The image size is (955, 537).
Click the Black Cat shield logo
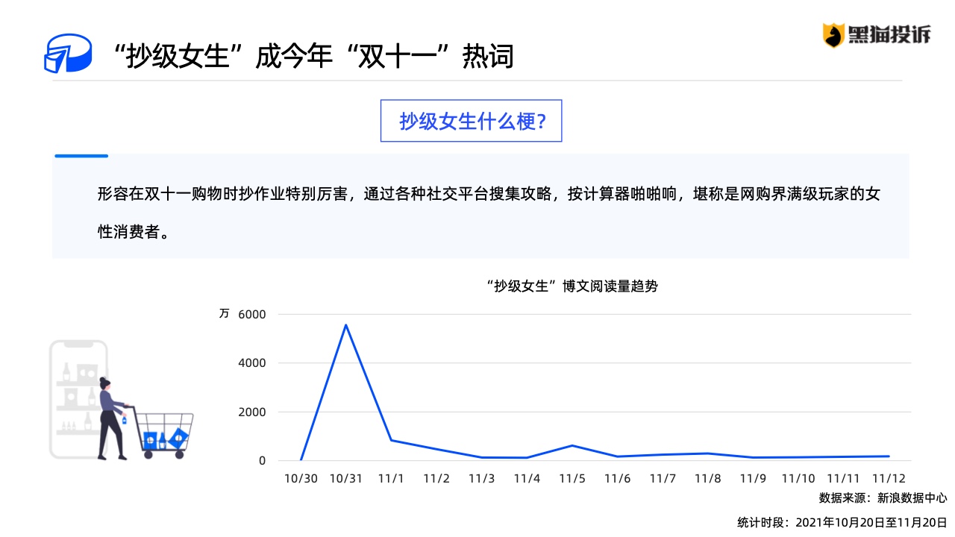point(833,35)
